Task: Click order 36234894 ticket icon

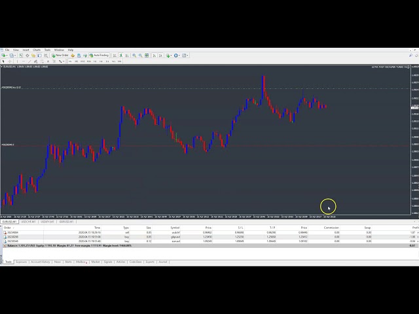Action: pos(5,232)
